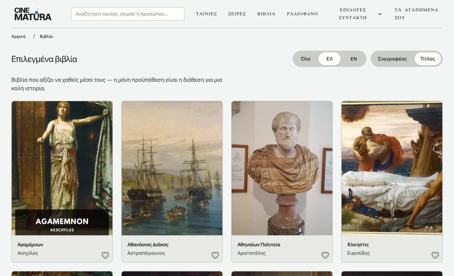Open Επιλογές Συντάκτη menu label

pyautogui.click(x=353, y=14)
